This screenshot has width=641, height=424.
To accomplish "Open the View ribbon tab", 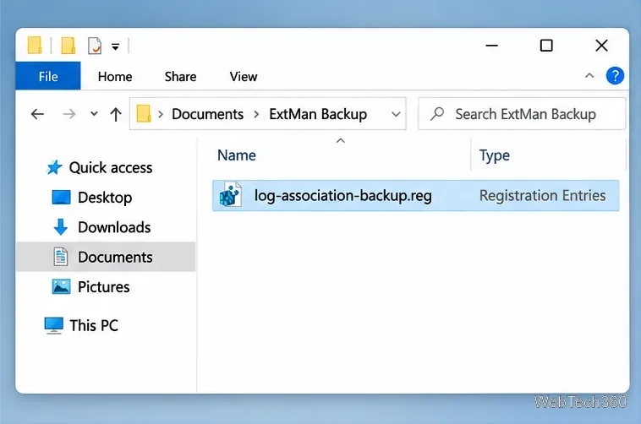I will [244, 76].
